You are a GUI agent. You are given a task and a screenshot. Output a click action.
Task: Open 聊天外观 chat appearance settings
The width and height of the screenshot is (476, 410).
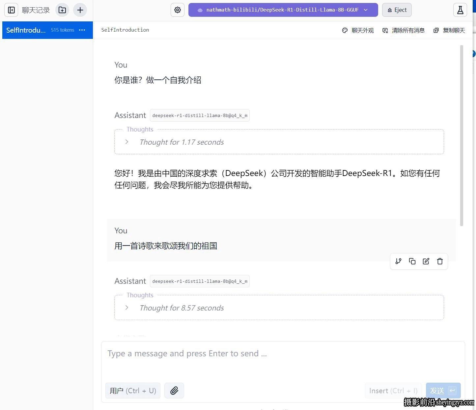(x=358, y=30)
